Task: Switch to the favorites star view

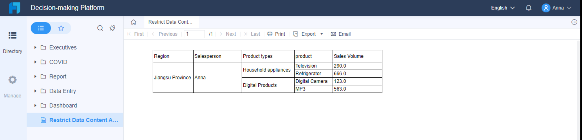Action: (61, 28)
